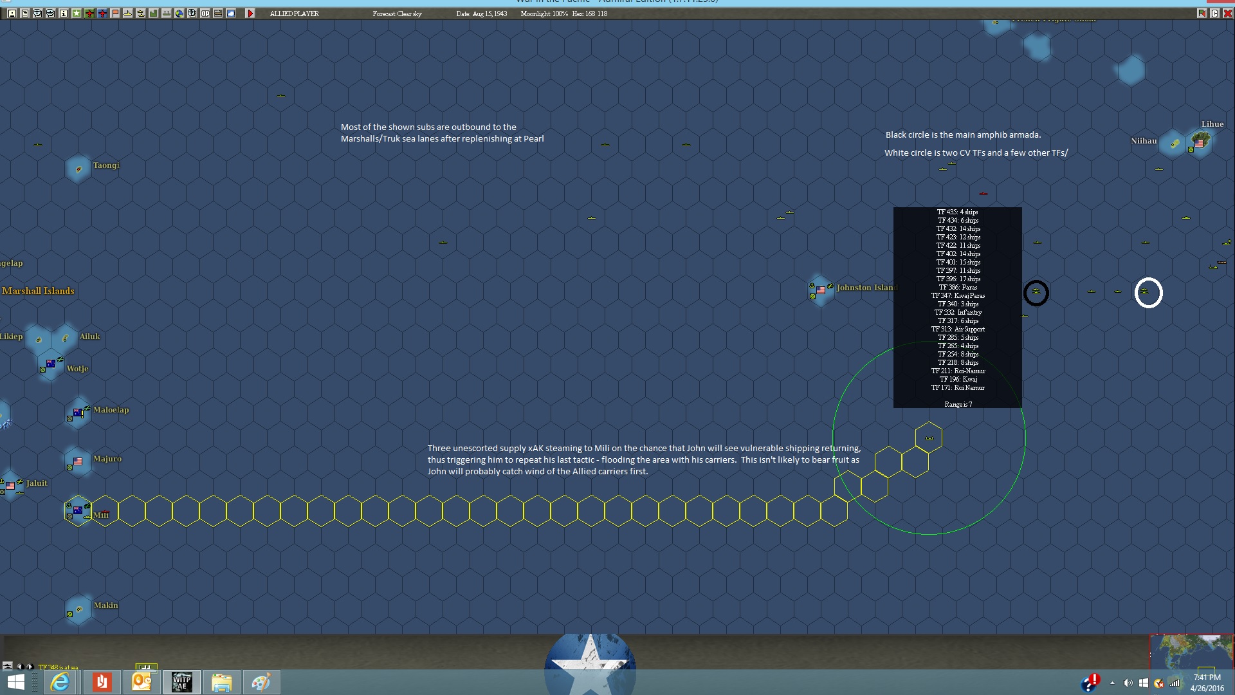
Task: Select the Mili base hex
Action: [78, 511]
